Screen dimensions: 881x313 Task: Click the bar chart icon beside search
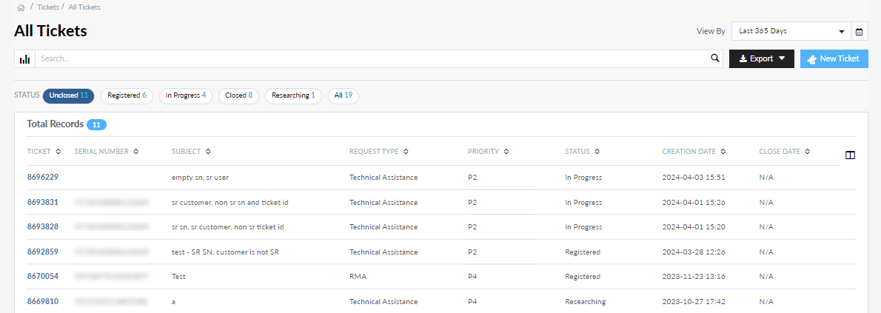click(24, 59)
